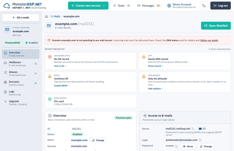Click the Enabled status badge in Overview card

[77, 134]
